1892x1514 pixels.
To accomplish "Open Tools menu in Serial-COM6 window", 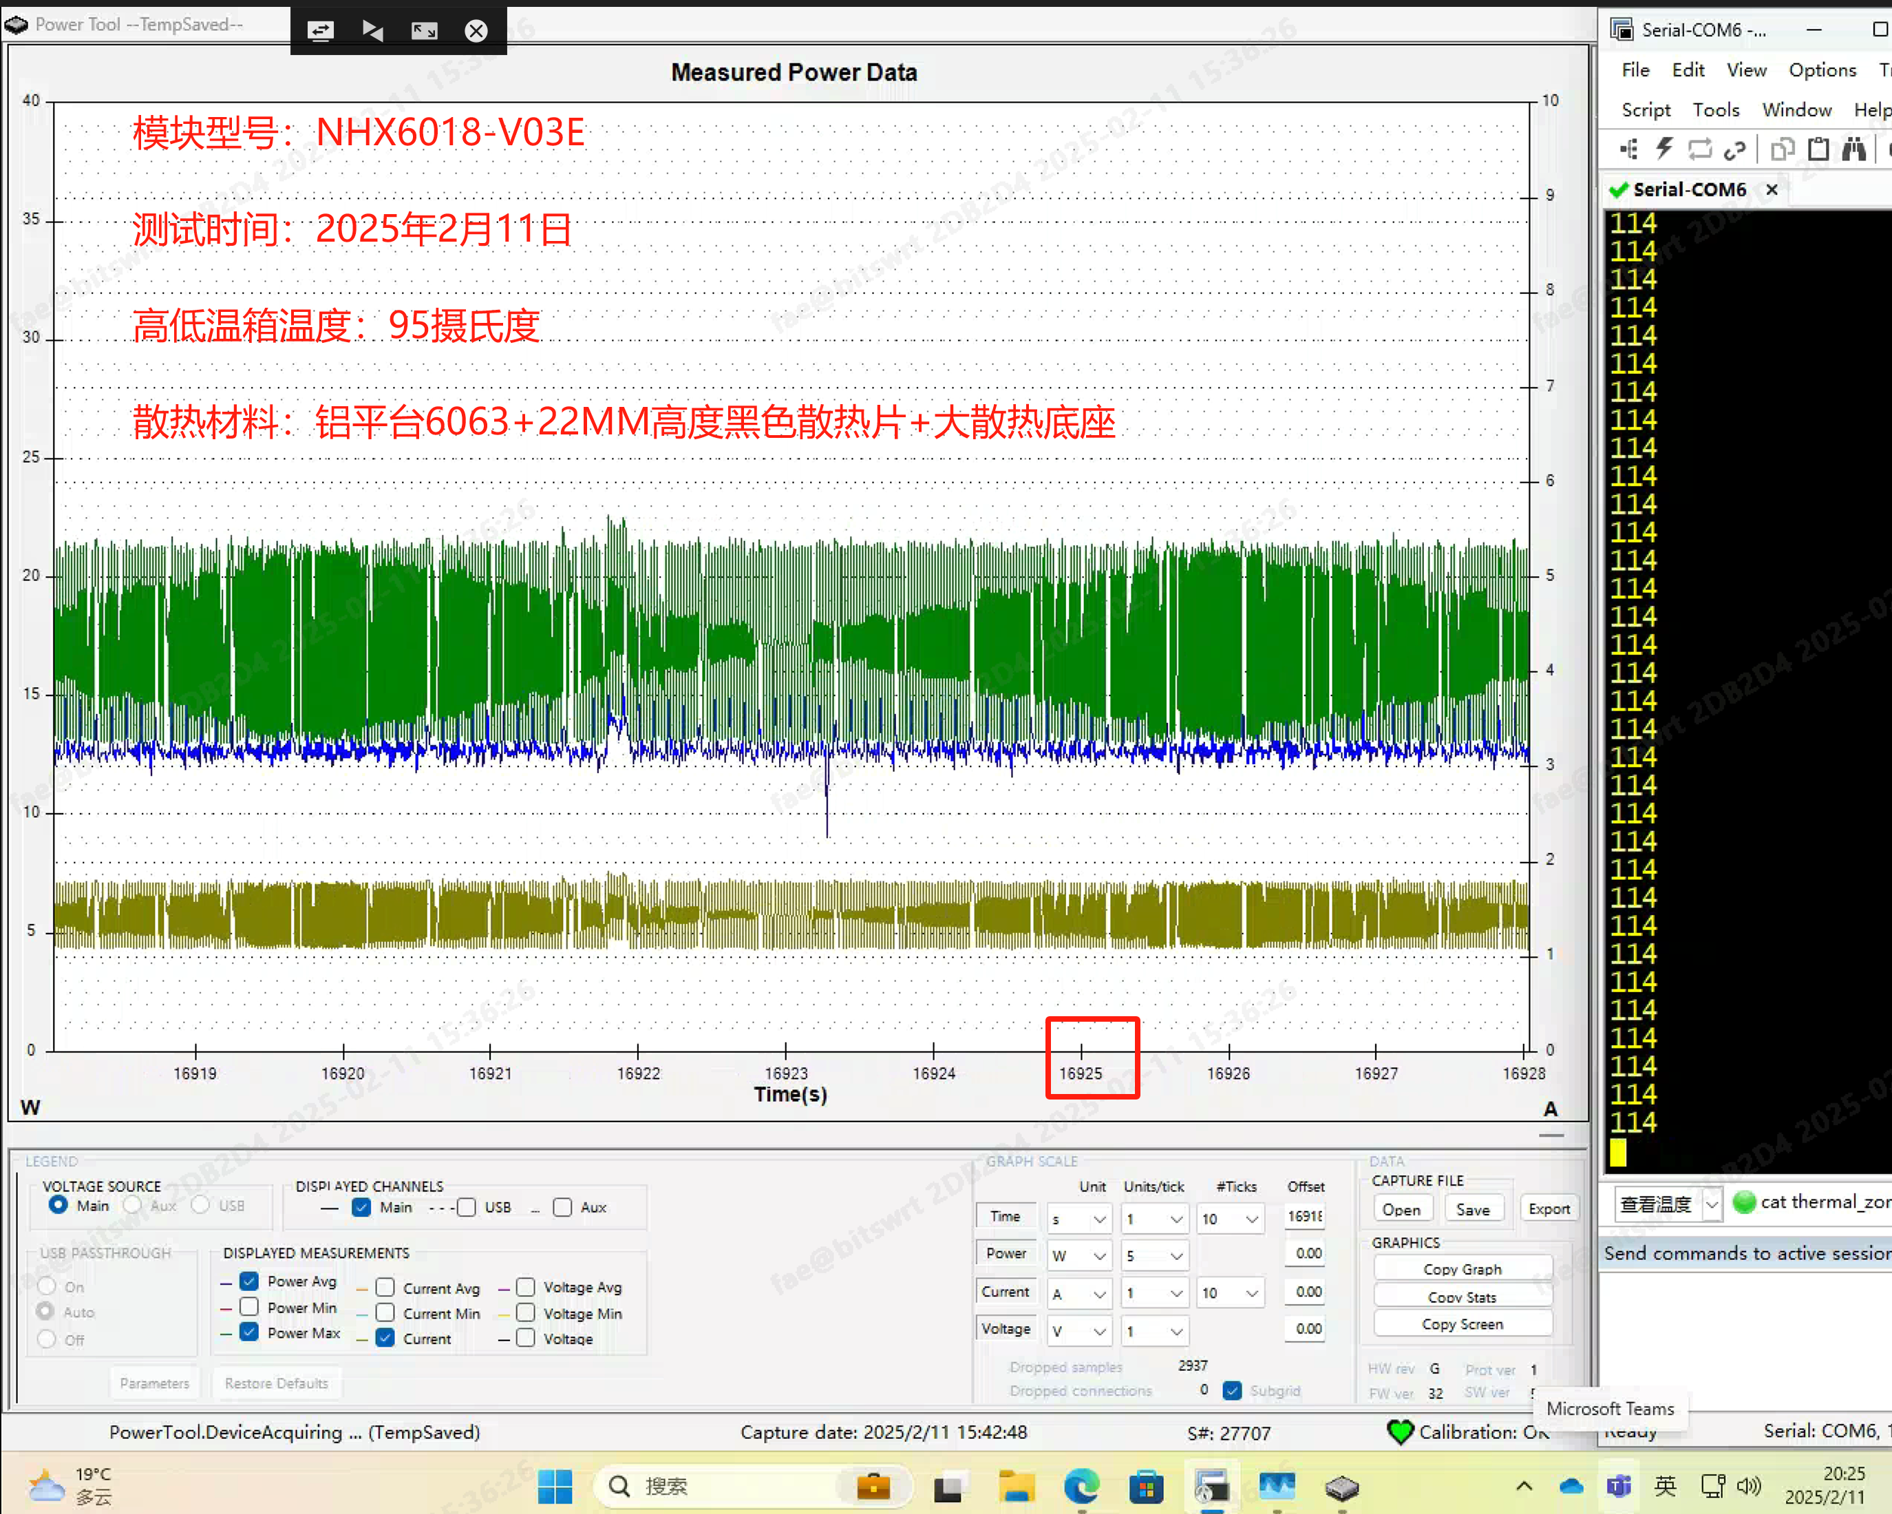I will pos(1716,109).
